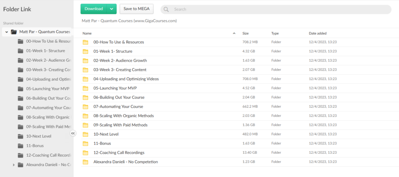Click folder icon of 12-Coaching Call Recordings row
The width and height of the screenshot is (399, 177).
pos(85,153)
